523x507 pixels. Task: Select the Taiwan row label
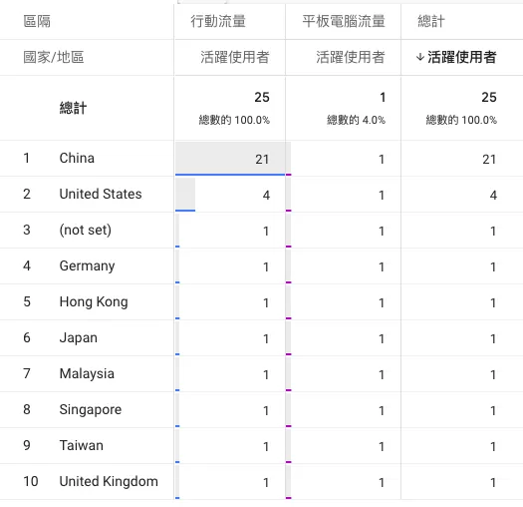tap(82, 445)
